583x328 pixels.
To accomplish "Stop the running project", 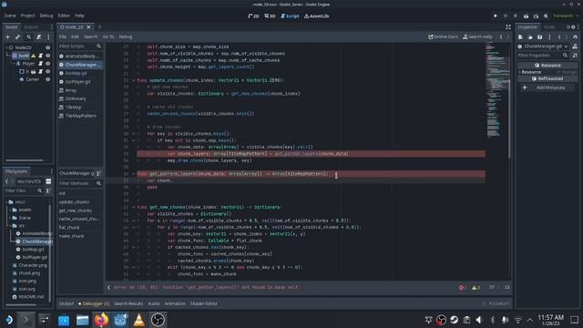I will (x=516, y=16).
